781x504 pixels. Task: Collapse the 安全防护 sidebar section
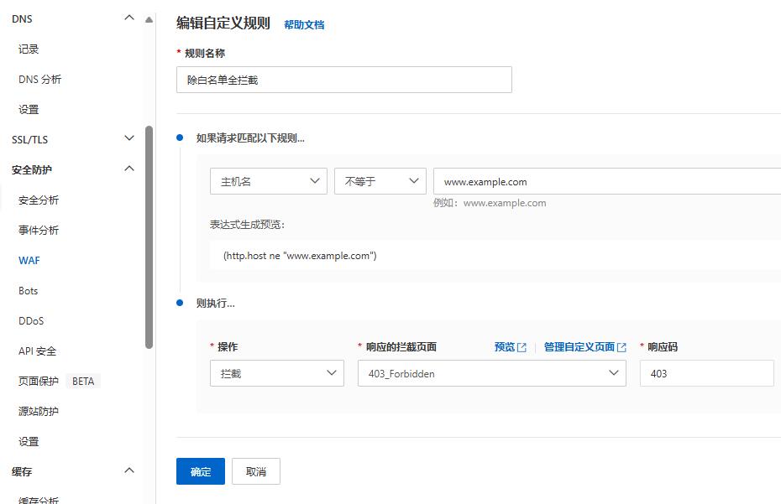click(129, 168)
